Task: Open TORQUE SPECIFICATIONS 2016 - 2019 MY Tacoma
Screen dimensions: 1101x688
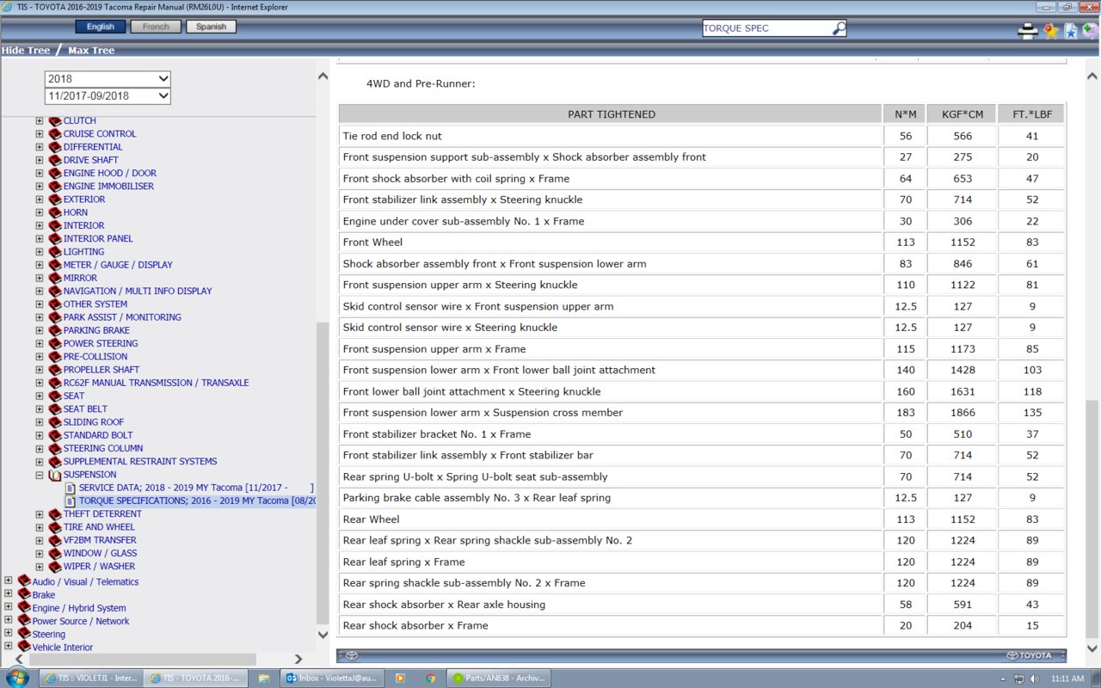Action: (197, 501)
